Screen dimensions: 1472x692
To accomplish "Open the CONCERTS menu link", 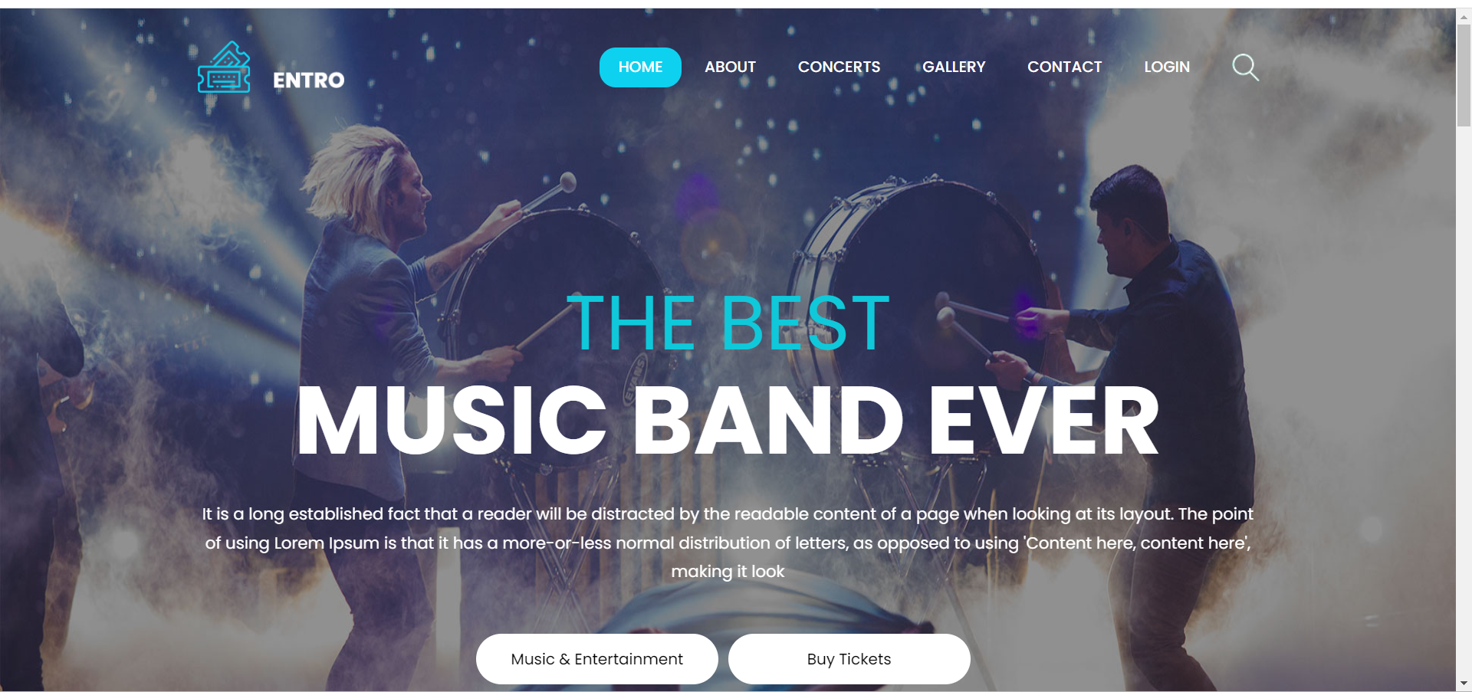I will 839,67.
